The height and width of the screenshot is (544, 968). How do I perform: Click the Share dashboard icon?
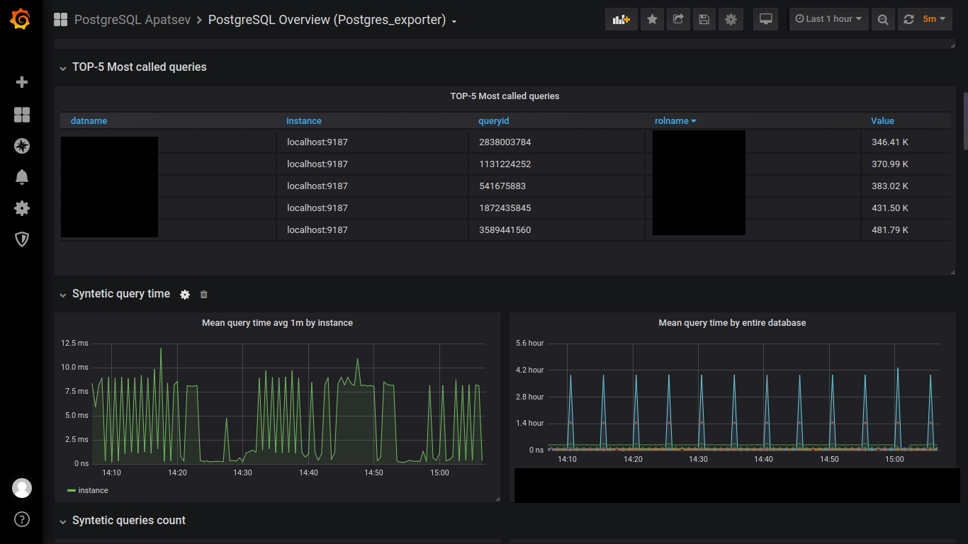pos(678,19)
